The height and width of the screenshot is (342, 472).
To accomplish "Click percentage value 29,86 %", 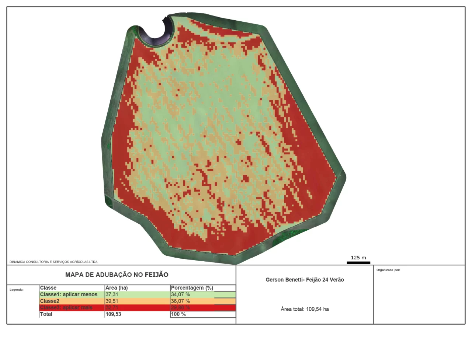I will (x=181, y=308).
